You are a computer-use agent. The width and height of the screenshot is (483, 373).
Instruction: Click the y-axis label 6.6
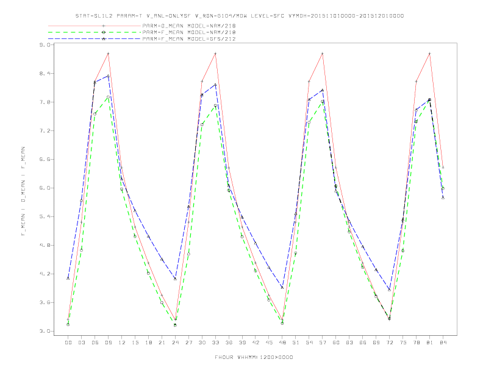[x=45, y=160]
